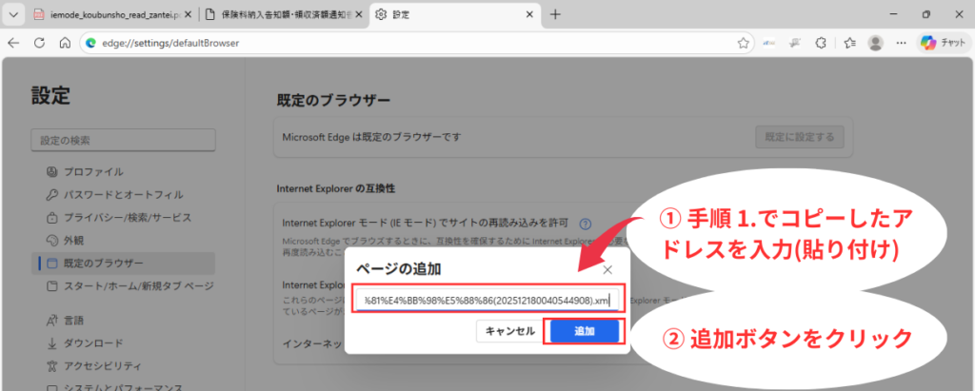Click the edge://settings address bar

tap(415, 43)
